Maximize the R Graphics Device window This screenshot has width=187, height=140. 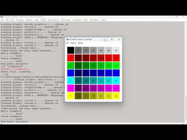112,39
